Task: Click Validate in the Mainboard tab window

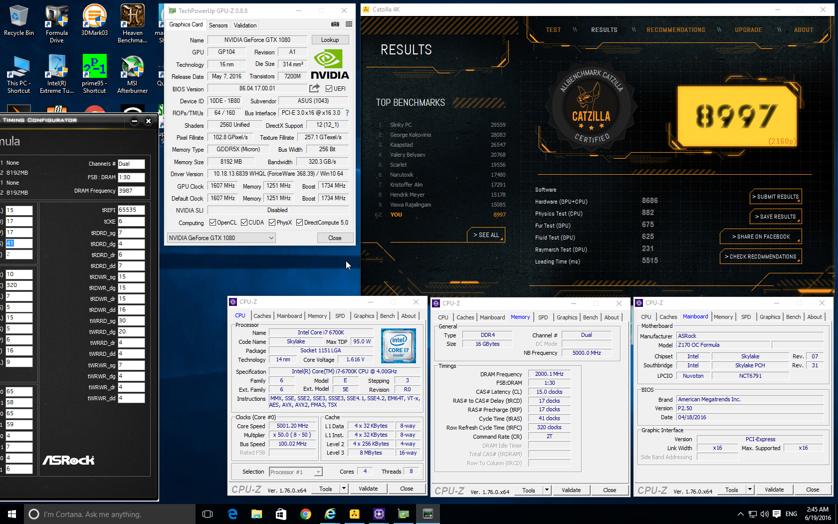Action: click(x=774, y=490)
